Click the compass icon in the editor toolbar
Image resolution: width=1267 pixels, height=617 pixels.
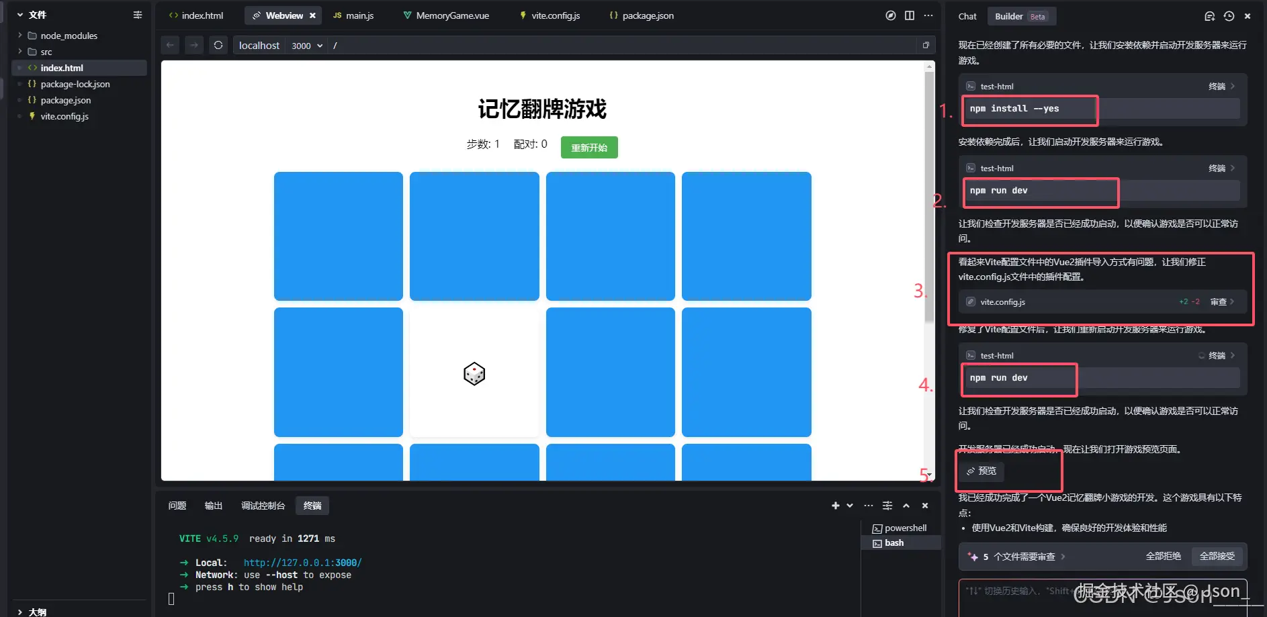891,15
